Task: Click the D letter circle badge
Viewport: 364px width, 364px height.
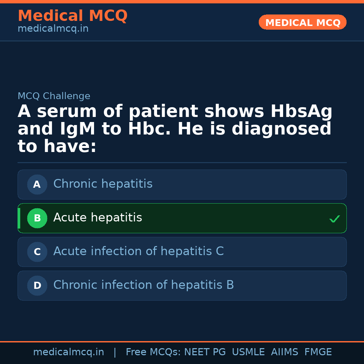Action: point(37,285)
